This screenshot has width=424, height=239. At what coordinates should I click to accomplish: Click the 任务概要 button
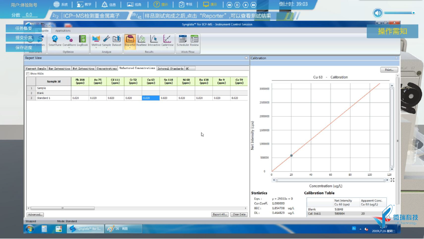23,28
